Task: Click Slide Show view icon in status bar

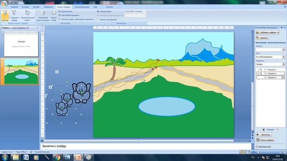Action: [x=249, y=152]
